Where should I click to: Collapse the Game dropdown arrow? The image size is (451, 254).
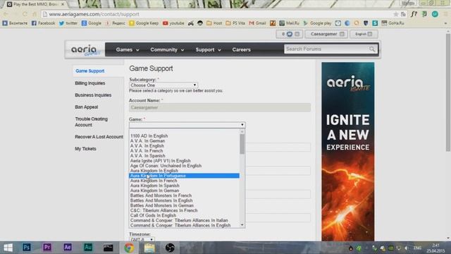coord(242,125)
